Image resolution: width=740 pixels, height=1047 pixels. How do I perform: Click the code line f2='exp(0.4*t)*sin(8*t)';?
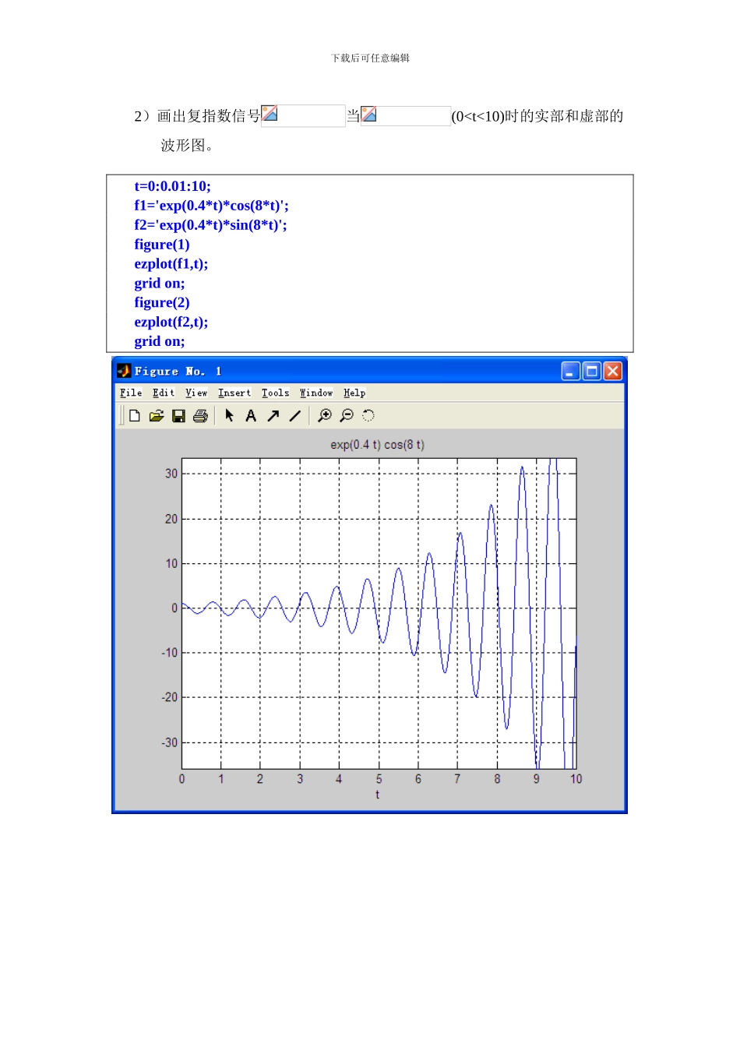tap(210, 225)
